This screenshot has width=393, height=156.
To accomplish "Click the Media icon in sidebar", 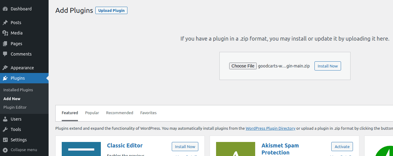I will click(x=5, y=33).
